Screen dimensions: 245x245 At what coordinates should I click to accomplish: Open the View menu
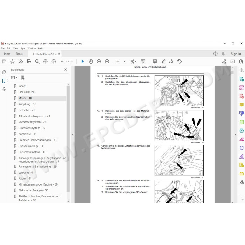(x=15, y=48)
